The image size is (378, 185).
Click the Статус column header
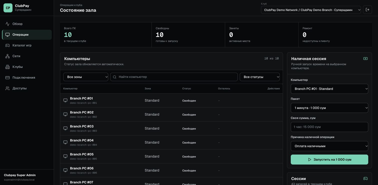click(x=186, y=89)
